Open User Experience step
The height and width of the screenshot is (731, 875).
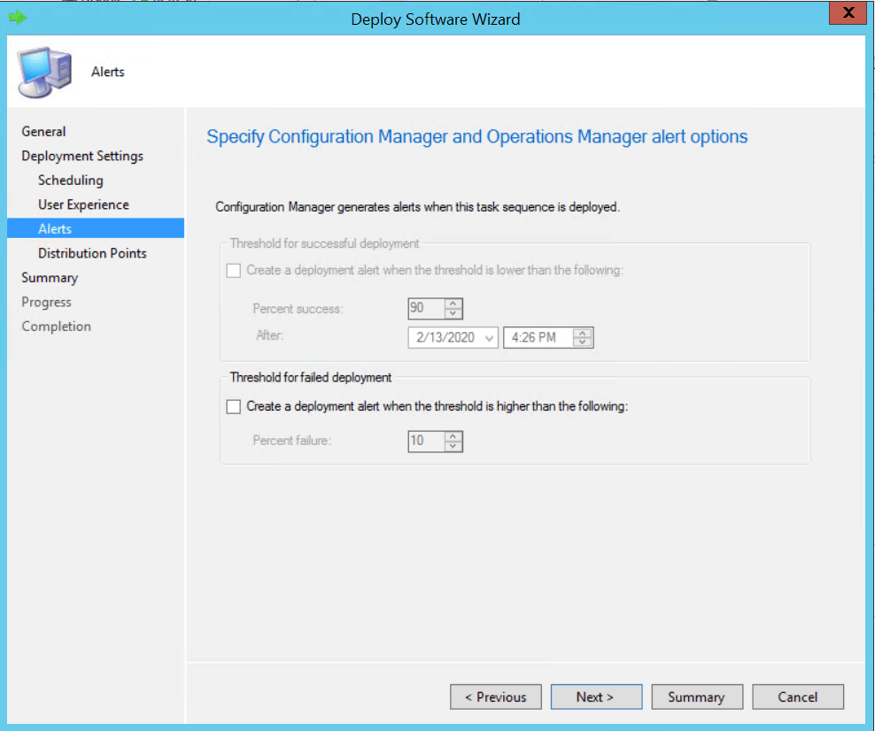click(83, 204)
